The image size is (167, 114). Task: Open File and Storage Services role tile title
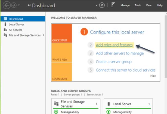pos(73,104)
